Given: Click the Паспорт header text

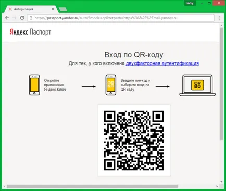Looking at the screenshot, I should pos(40,32).
